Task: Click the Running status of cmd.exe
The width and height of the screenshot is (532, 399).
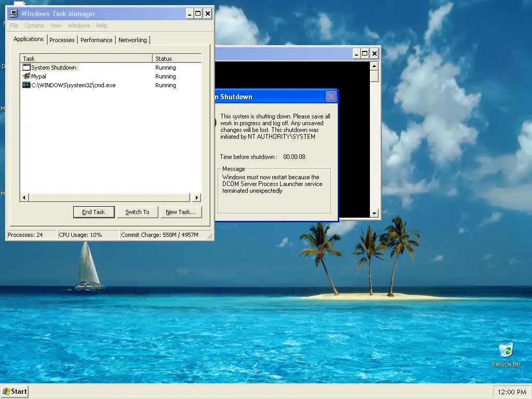Action: click(166, 85)
